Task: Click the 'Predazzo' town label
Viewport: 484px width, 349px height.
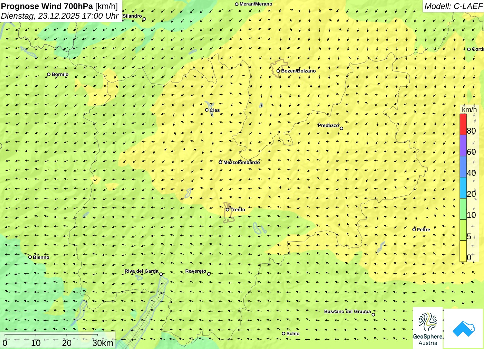Action: tap(328, 125)
